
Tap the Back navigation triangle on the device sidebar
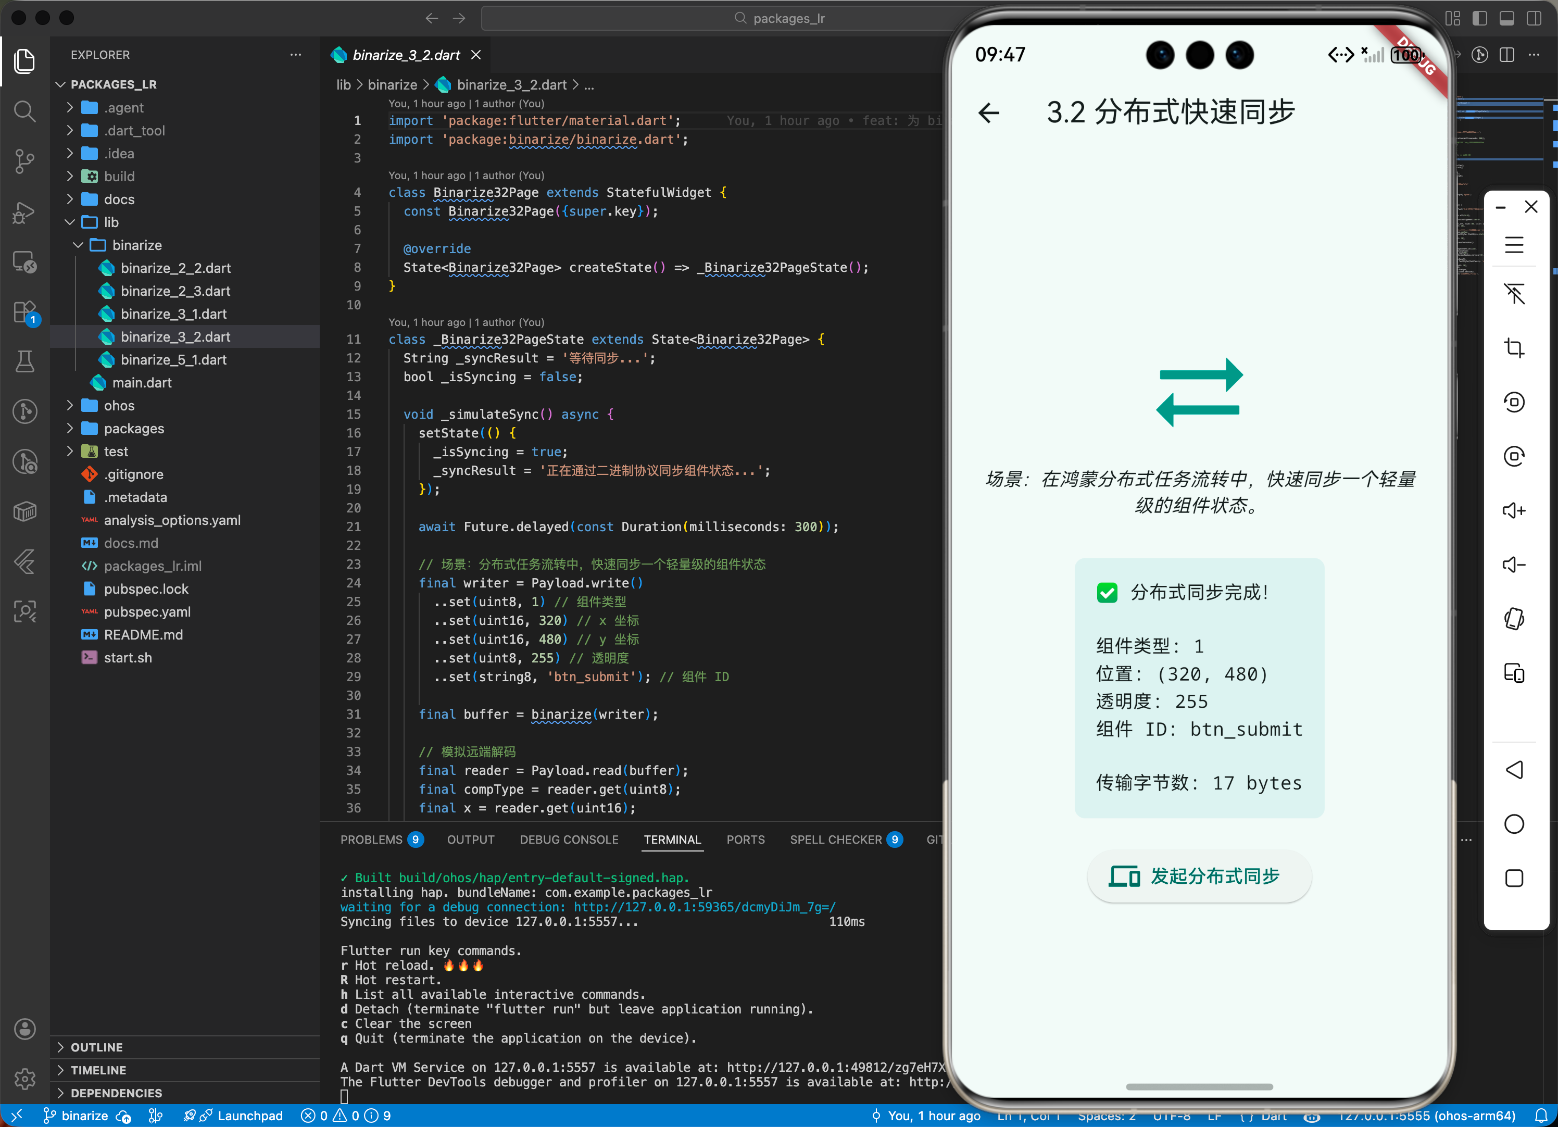point(1515,770)
